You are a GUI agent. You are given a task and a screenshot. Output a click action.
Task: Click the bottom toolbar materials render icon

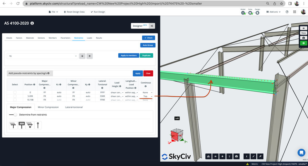tap(209, 156)
